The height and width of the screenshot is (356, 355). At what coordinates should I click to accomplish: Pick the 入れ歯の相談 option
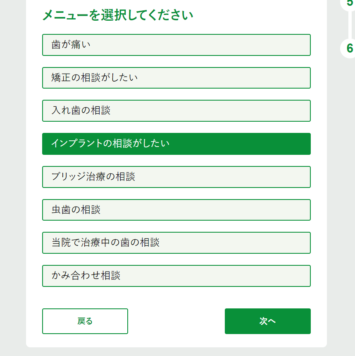coord(176,111)
